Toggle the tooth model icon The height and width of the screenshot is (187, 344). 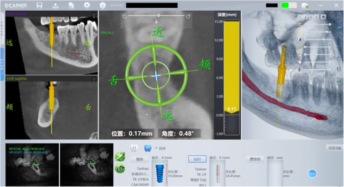point(299,62)
